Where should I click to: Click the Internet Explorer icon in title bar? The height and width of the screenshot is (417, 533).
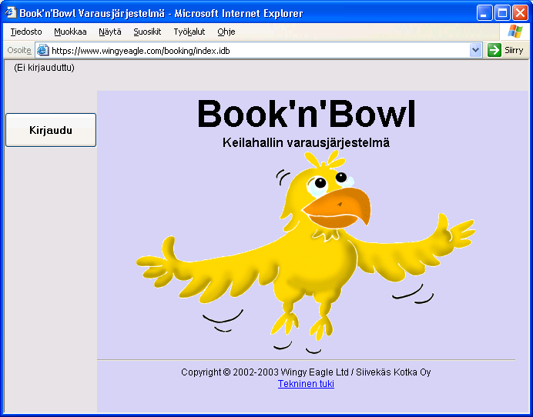[x=11, y=13]
